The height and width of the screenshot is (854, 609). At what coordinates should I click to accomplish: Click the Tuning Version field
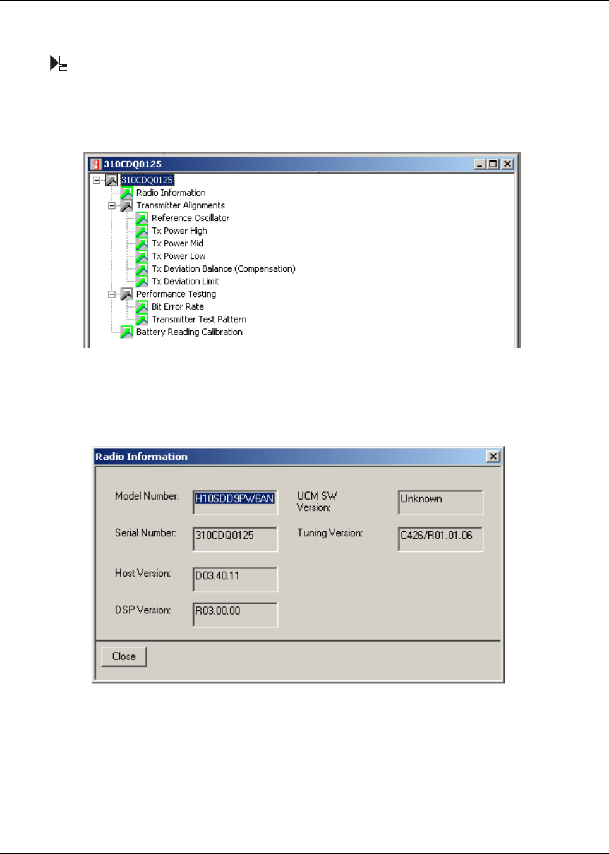point(440,539)
